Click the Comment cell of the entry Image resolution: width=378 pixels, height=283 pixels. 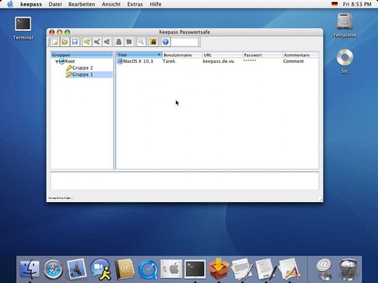(294, 61)
